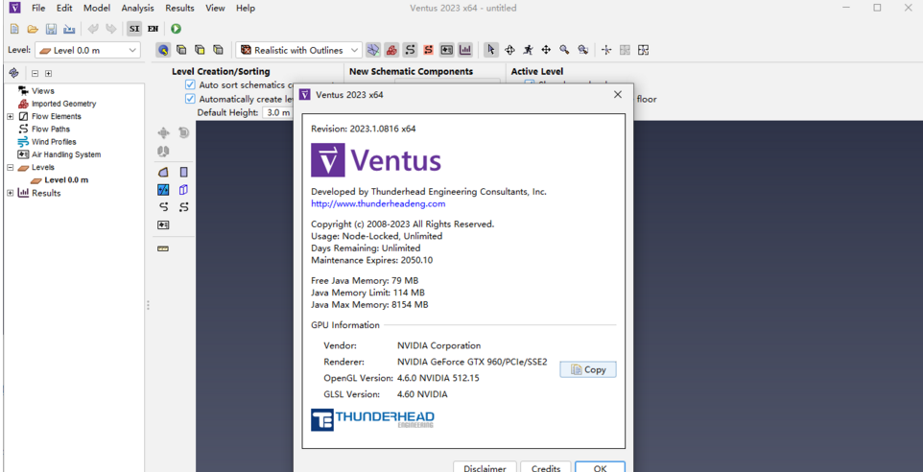Open the Analysis menu
Screen dimensions: 923x472
point(138,9)
